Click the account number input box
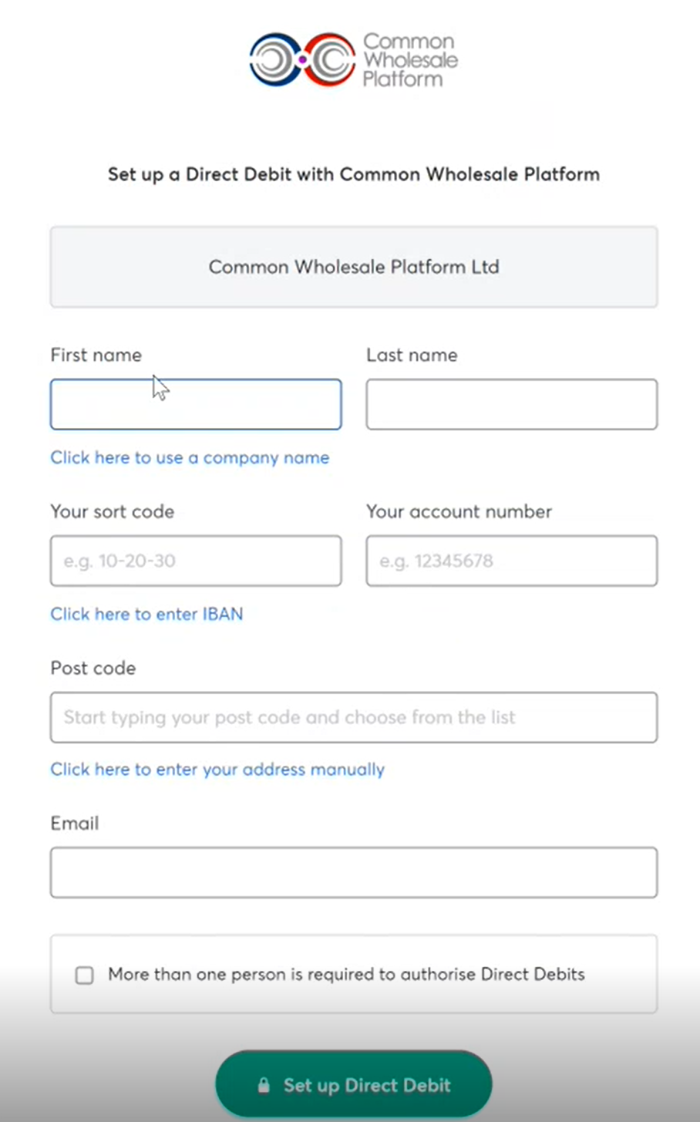Screen dimensions: 700x1122 (511, 561)
